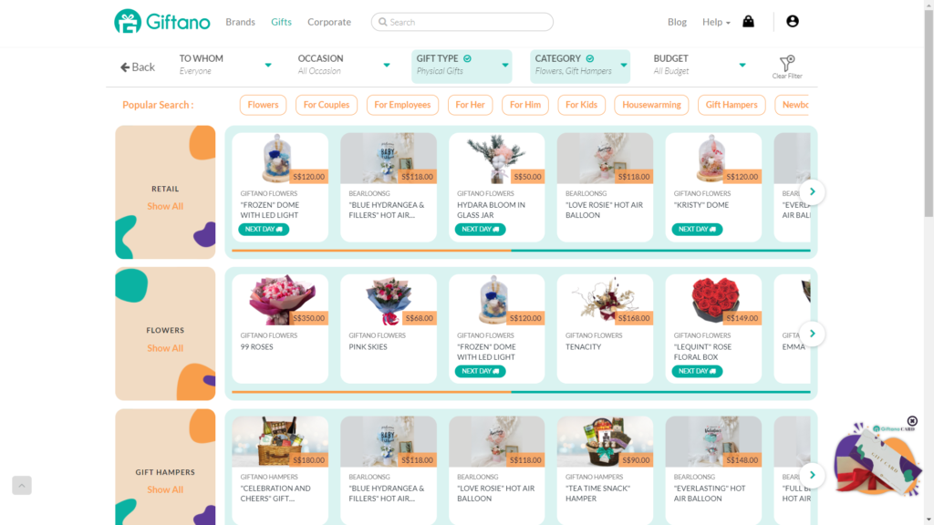Click the Back arrow link

coord(138,67)
